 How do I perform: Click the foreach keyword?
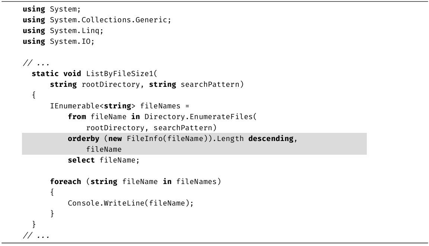[66, 182]
